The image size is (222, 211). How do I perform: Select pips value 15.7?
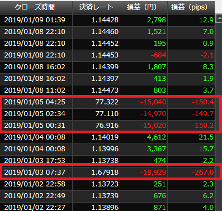point(206,148)
